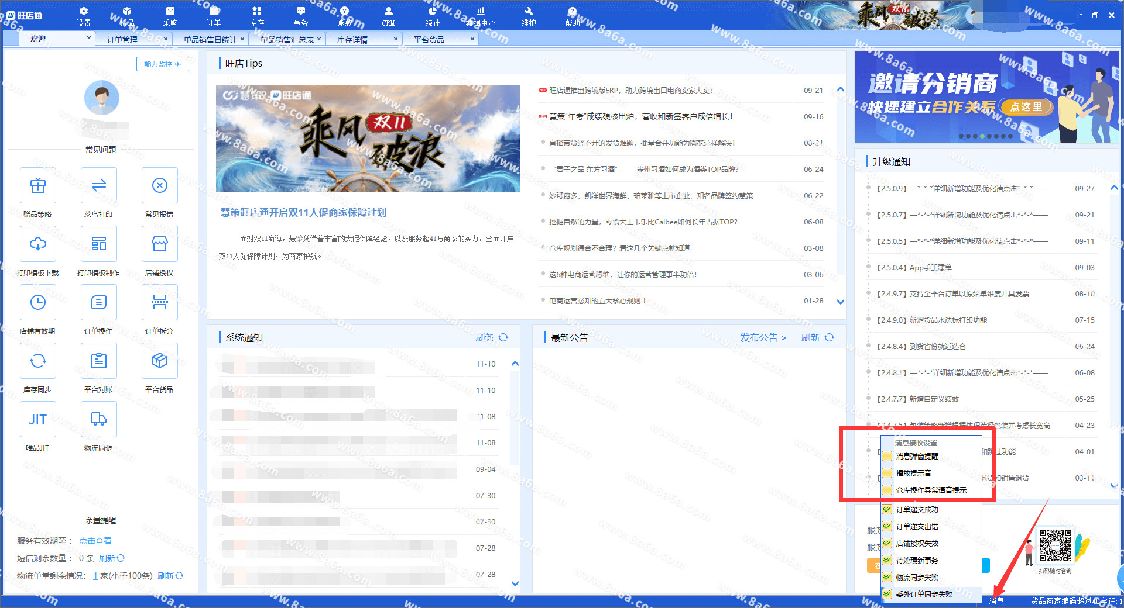This screenshot has height=608, width=1124.
Task: Uncheck the 物流同步失败 option
Action: click(x=887, y=577)
